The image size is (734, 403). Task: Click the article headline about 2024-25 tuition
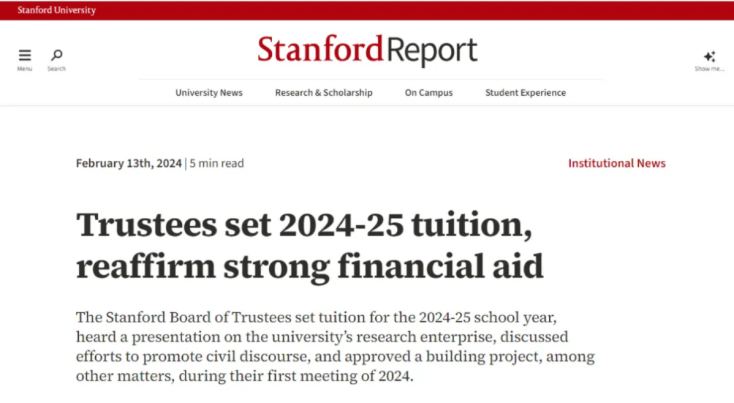click(304, 225)
